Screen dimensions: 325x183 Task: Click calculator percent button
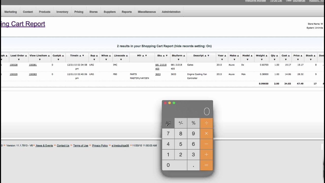coord(193,123)
